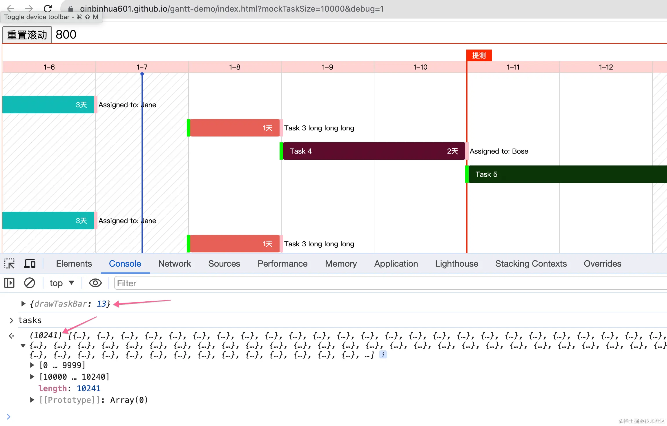Open the top context dropdown

coord(62,283)
